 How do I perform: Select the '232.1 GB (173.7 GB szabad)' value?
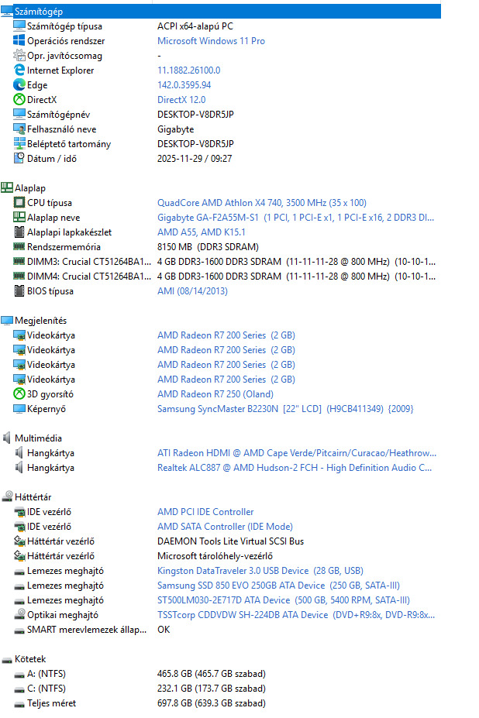coord(212,689)
